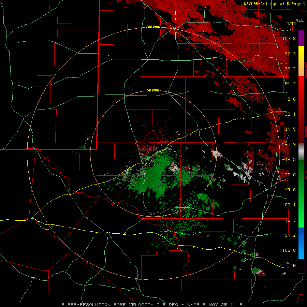Click the 100 NMI range ring label
The image size is (307, 307).
153,27
